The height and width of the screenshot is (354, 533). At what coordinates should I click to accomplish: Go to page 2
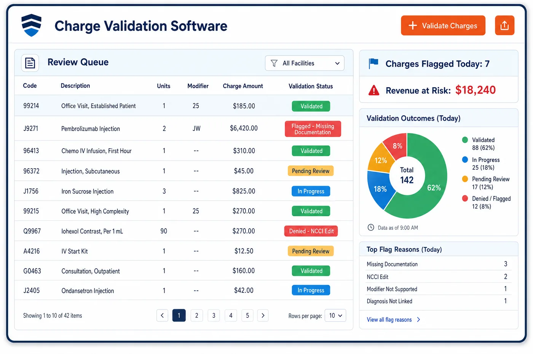196,315
